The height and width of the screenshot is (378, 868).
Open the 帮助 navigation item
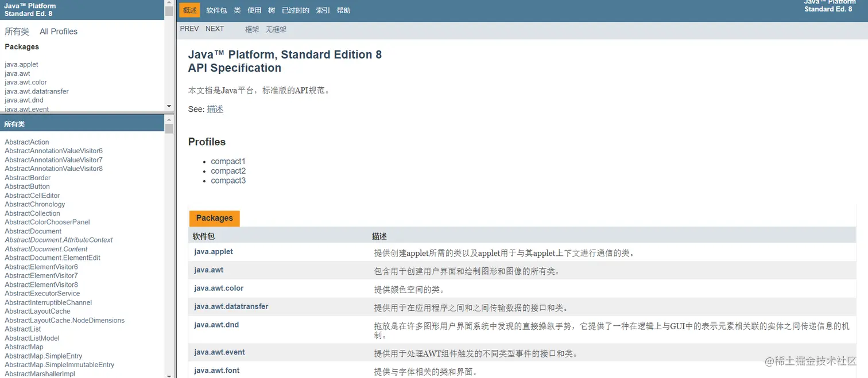(x=344, y=10)
